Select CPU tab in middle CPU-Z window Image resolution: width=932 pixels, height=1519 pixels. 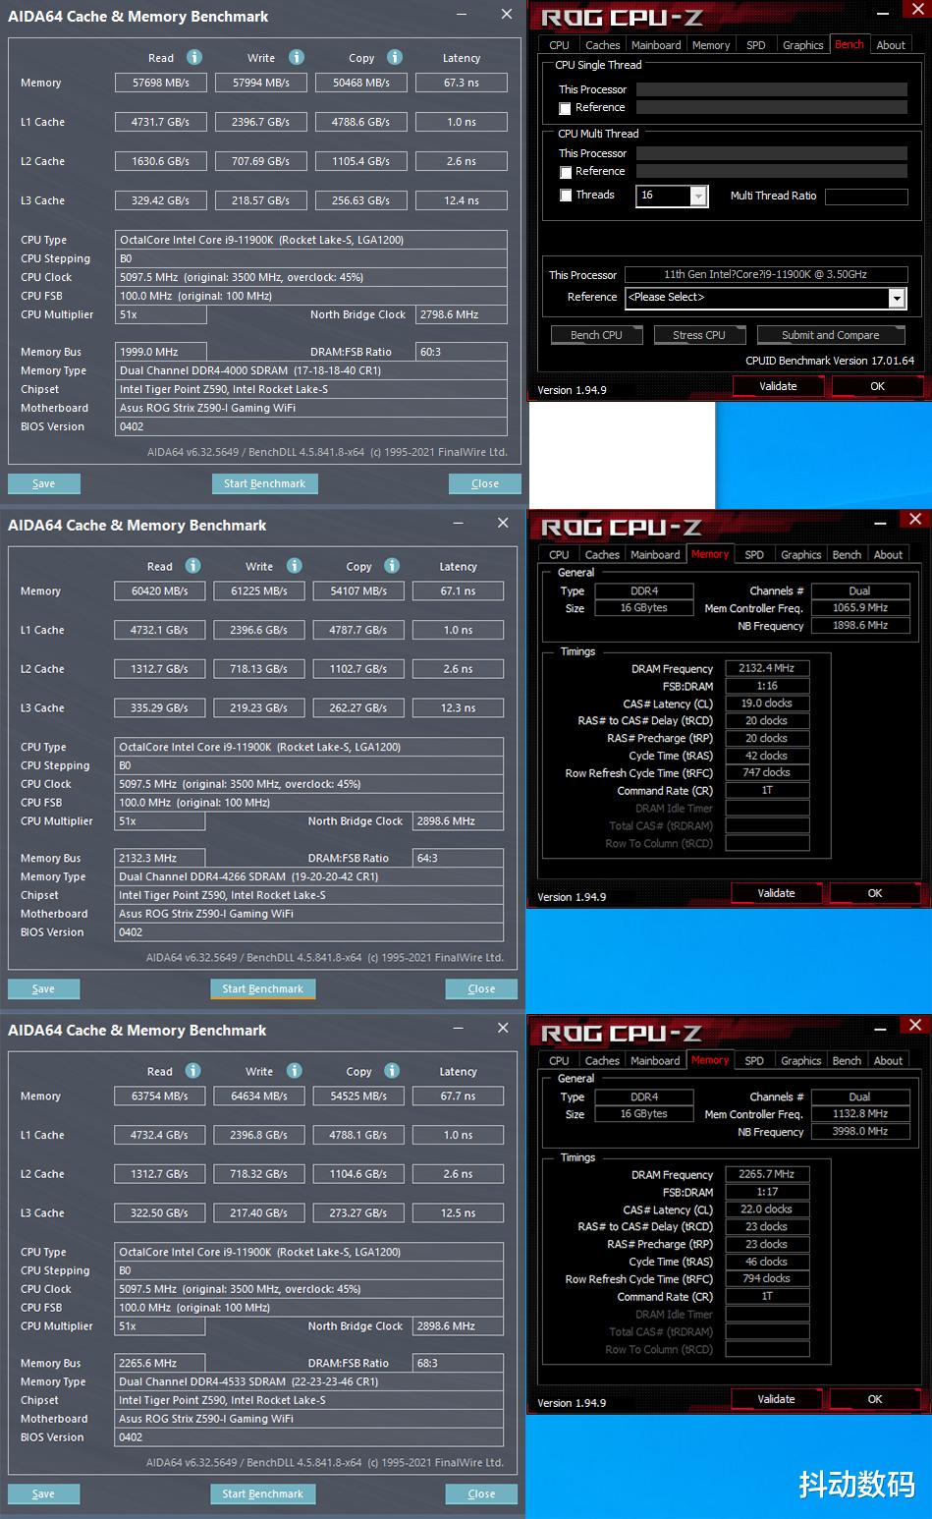pos(559,555)
